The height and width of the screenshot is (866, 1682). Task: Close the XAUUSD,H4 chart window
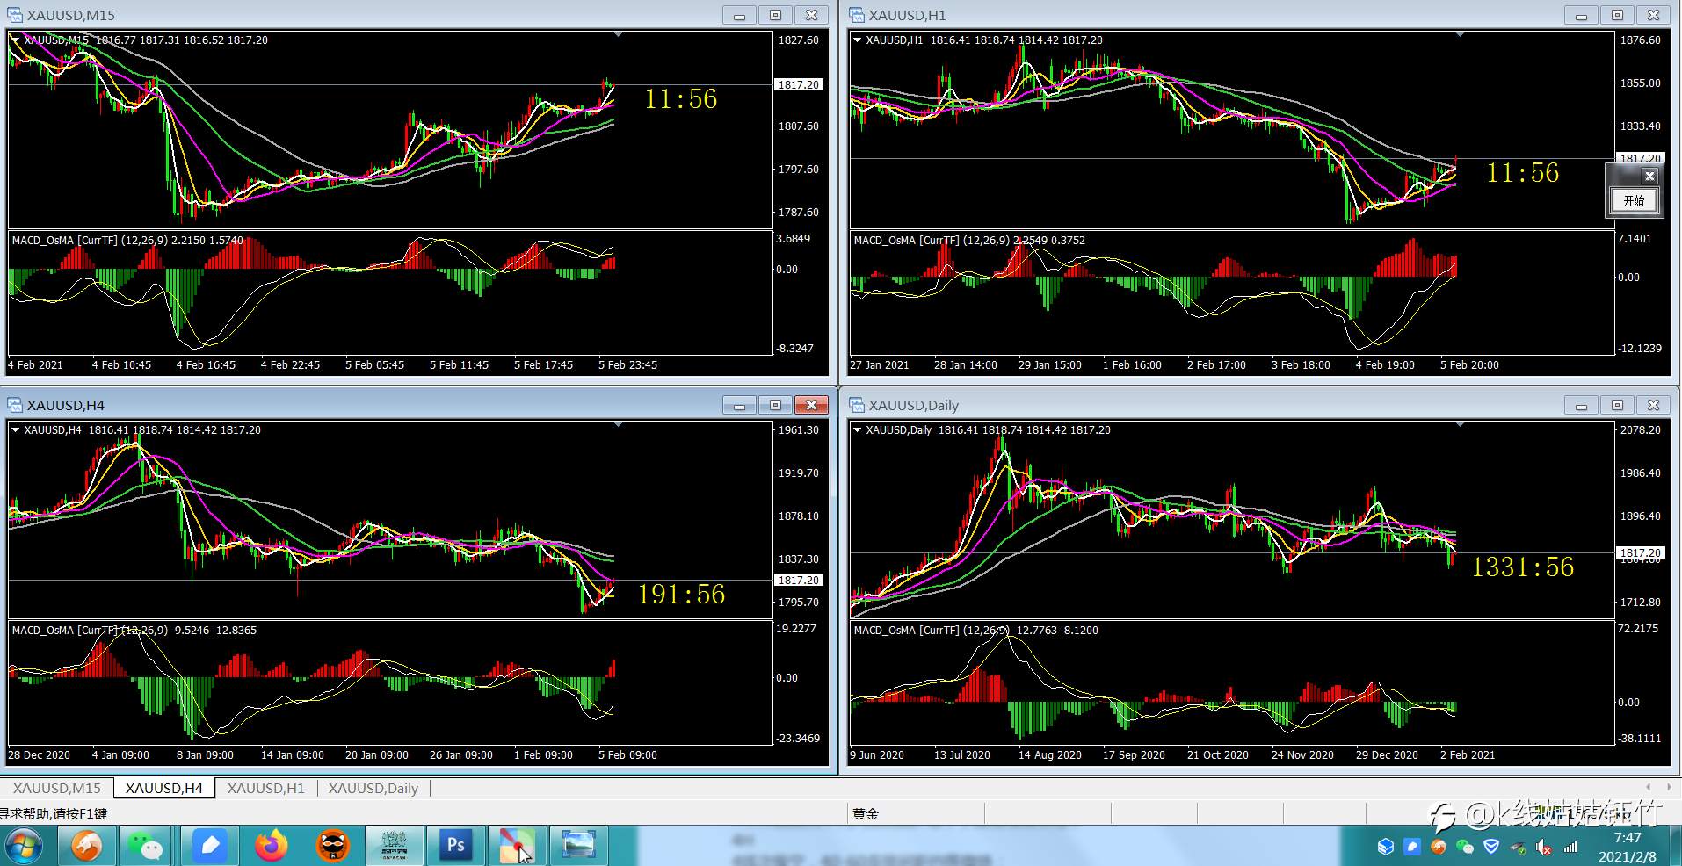[x=811, y=405]
